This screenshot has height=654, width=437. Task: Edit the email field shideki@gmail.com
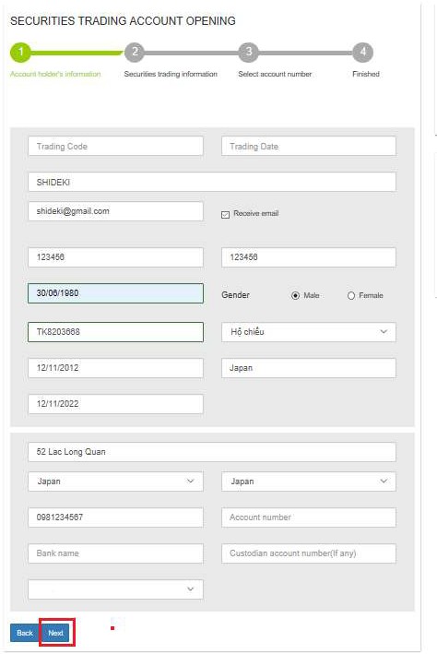coord(115,211)
